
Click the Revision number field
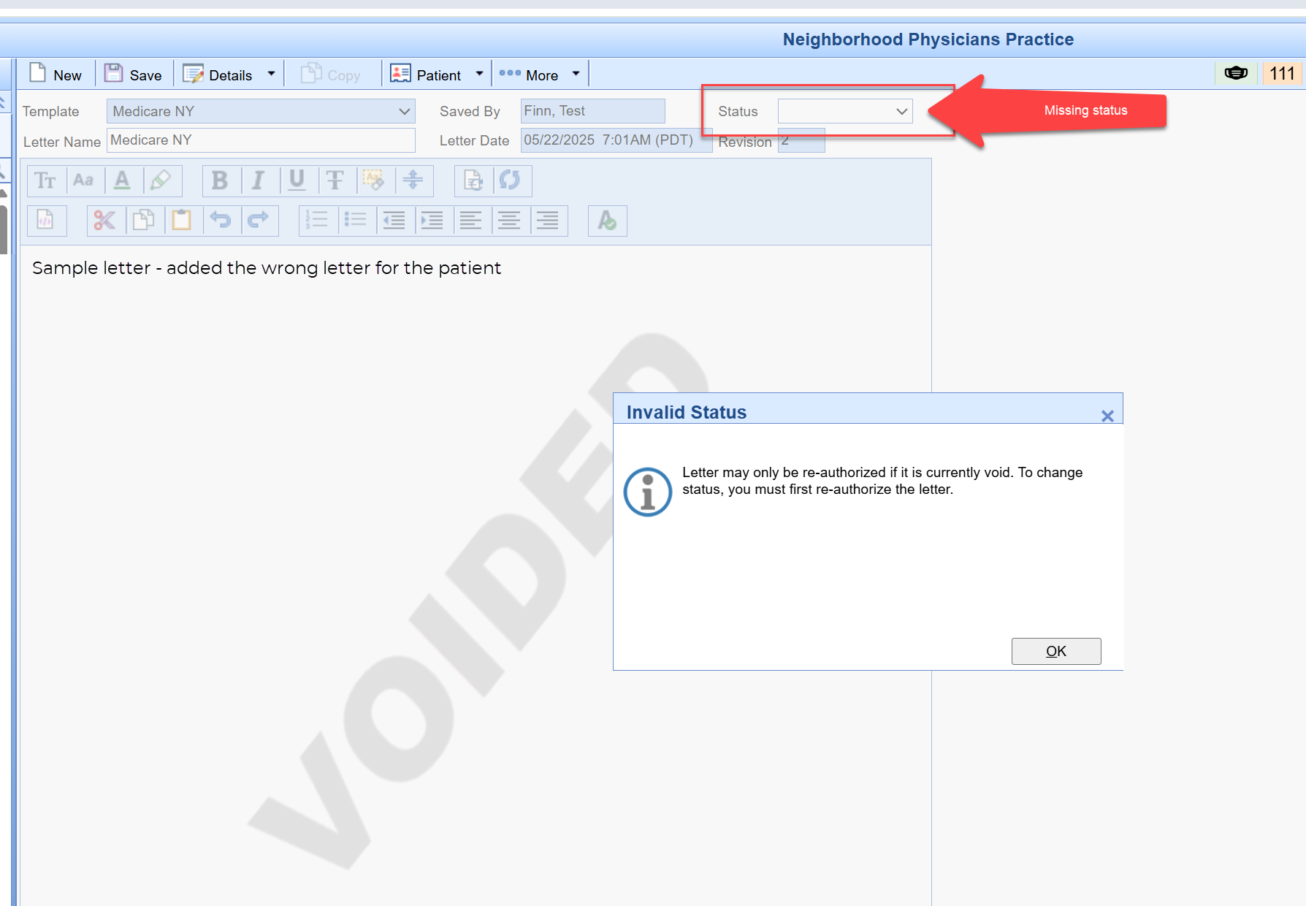point(801,140)
